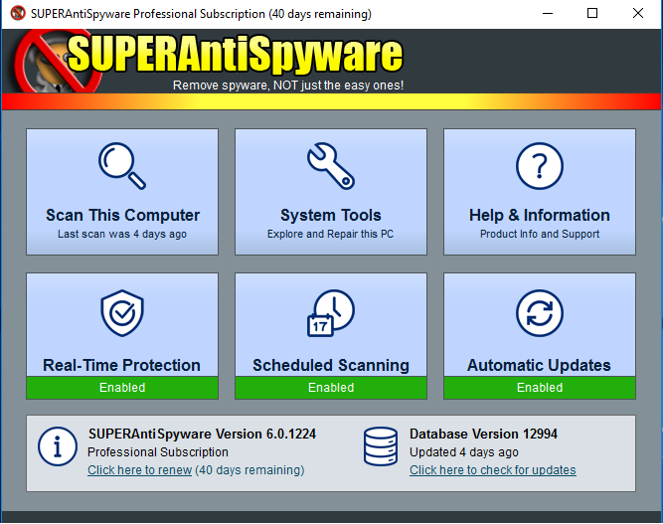Image resolution: width=663 pixels, height=524 pixels.
Task: Click 'Professional Subscription' text in info panel
Action: 158,452
